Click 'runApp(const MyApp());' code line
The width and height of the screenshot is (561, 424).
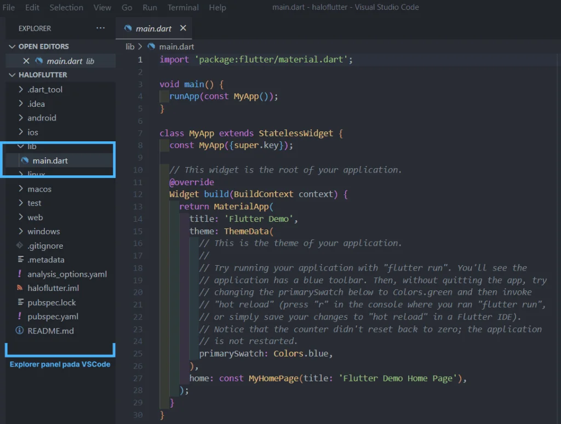(x=224, y=96)
